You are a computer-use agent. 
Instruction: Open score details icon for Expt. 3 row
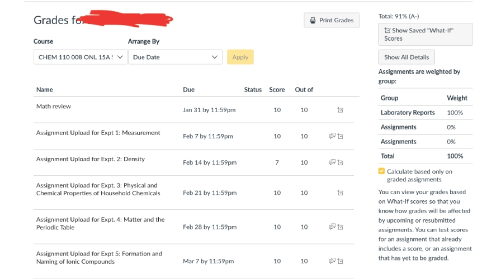340,193
